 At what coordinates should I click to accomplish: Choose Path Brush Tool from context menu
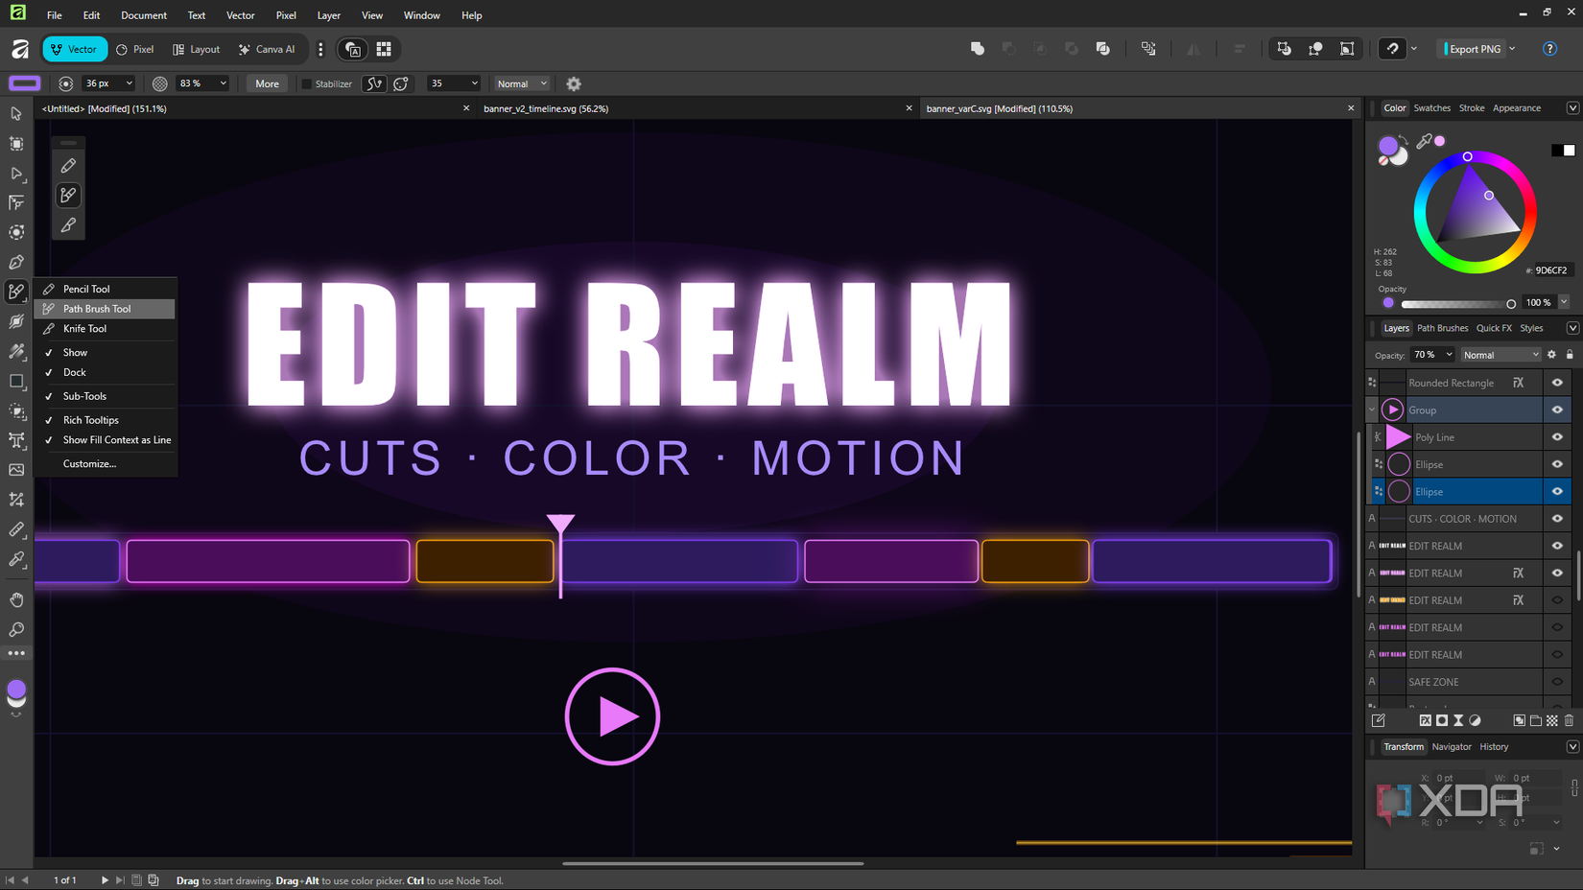point(106,309)
